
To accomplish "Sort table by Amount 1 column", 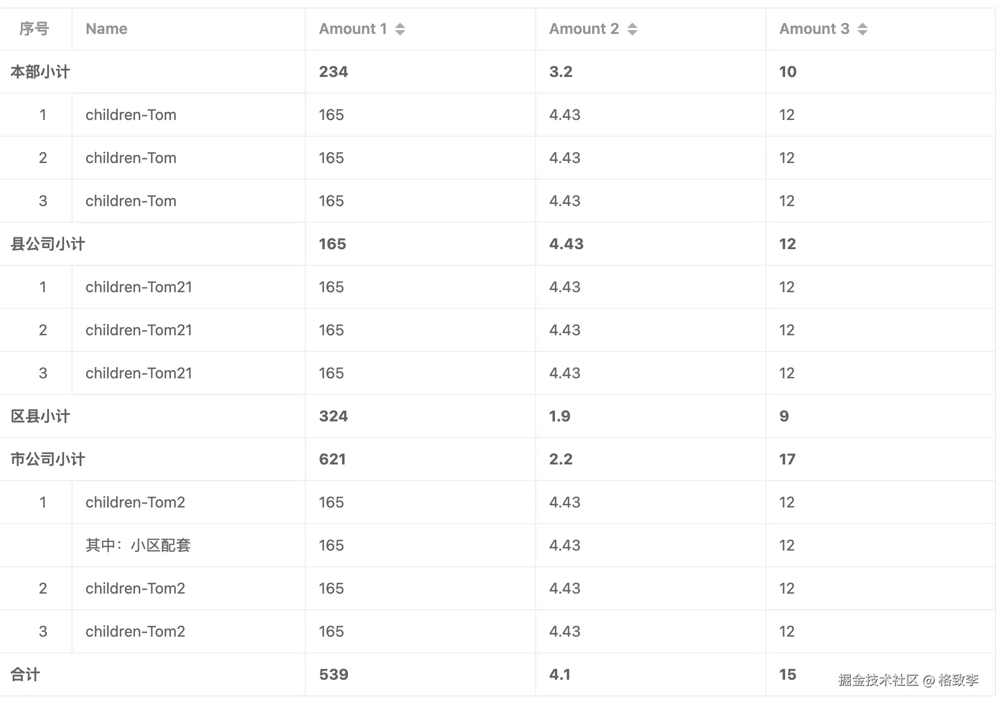I will coord(400,29).
